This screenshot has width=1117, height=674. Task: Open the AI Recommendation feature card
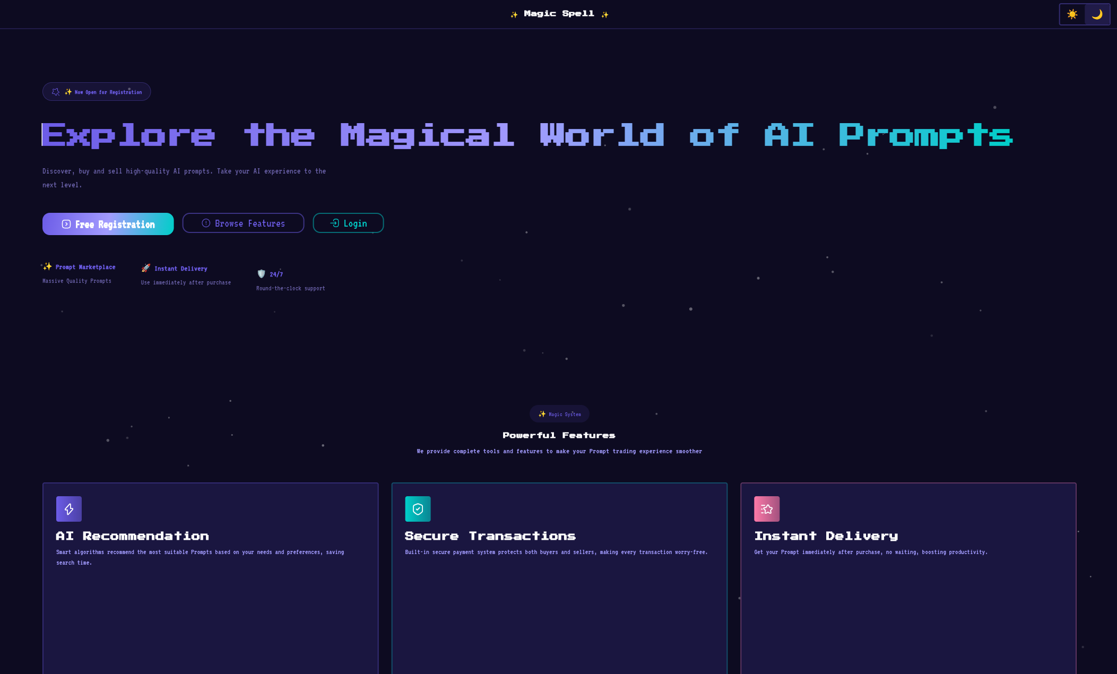210,578
